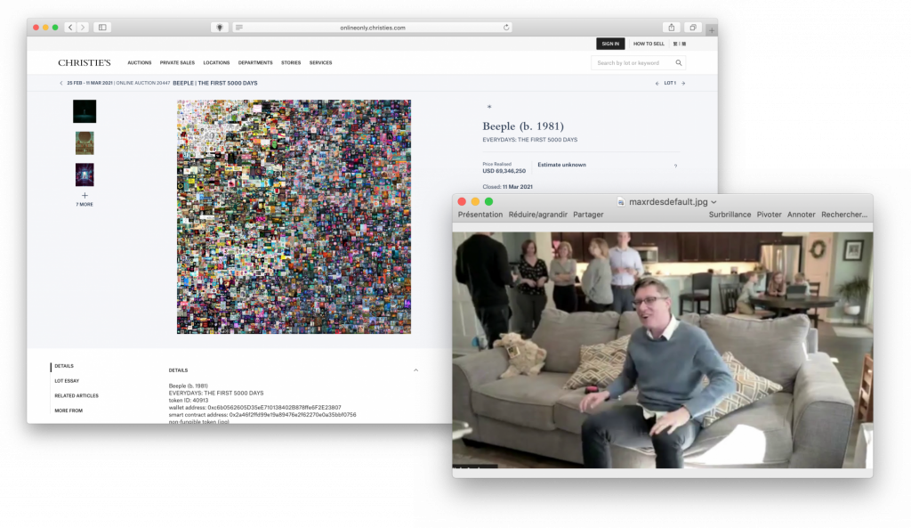Image resolution: width=911 pixels, height=528 pixels.
Task: Open Présentation in the Preview window
Action: tap(480, 215)
